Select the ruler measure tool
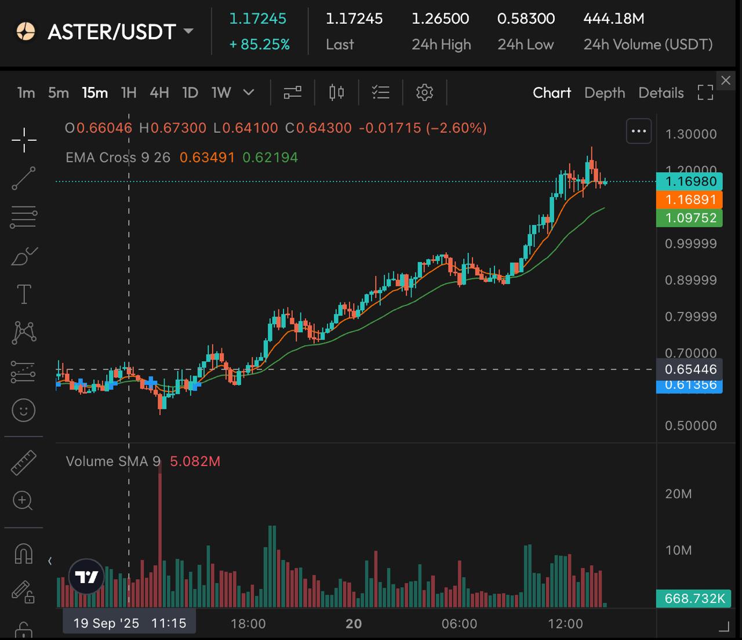The image size is (742, 640). pyautogui.click(x=24, y=463)
